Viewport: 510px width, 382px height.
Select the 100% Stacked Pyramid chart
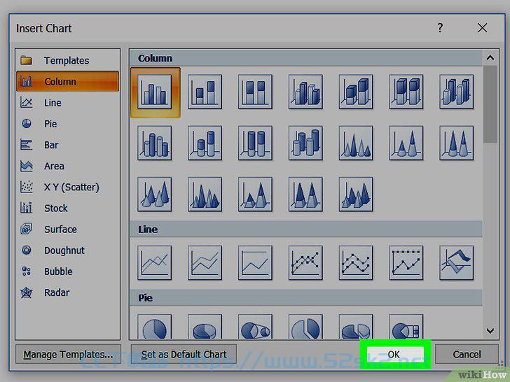[305, 194]
